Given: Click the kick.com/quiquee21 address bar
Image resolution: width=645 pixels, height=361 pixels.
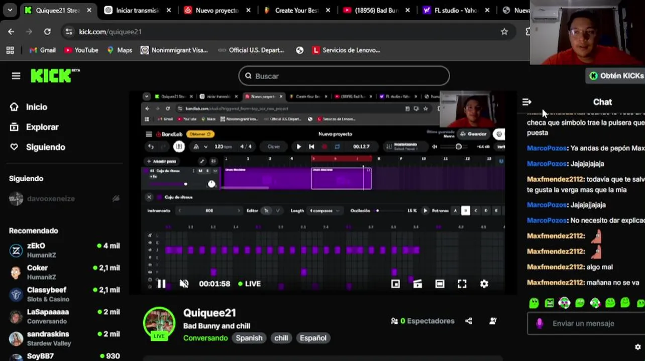Looking at the screenshot, I should [x=110, y=32].
